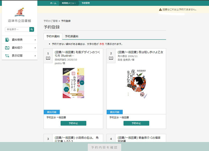Open the 小説君の名は。 title link
The width and height of the screenshot is (209, 151).
[77, 139]
